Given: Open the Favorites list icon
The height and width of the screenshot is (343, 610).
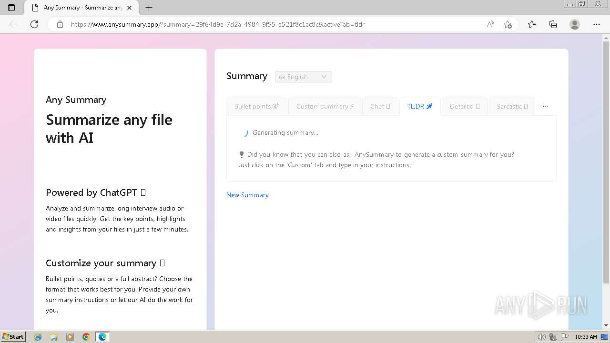Looking at the screenshot, I should [x=532, y=24].
